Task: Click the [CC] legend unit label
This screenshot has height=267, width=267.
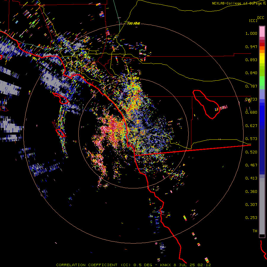Action: pos(253,20)
